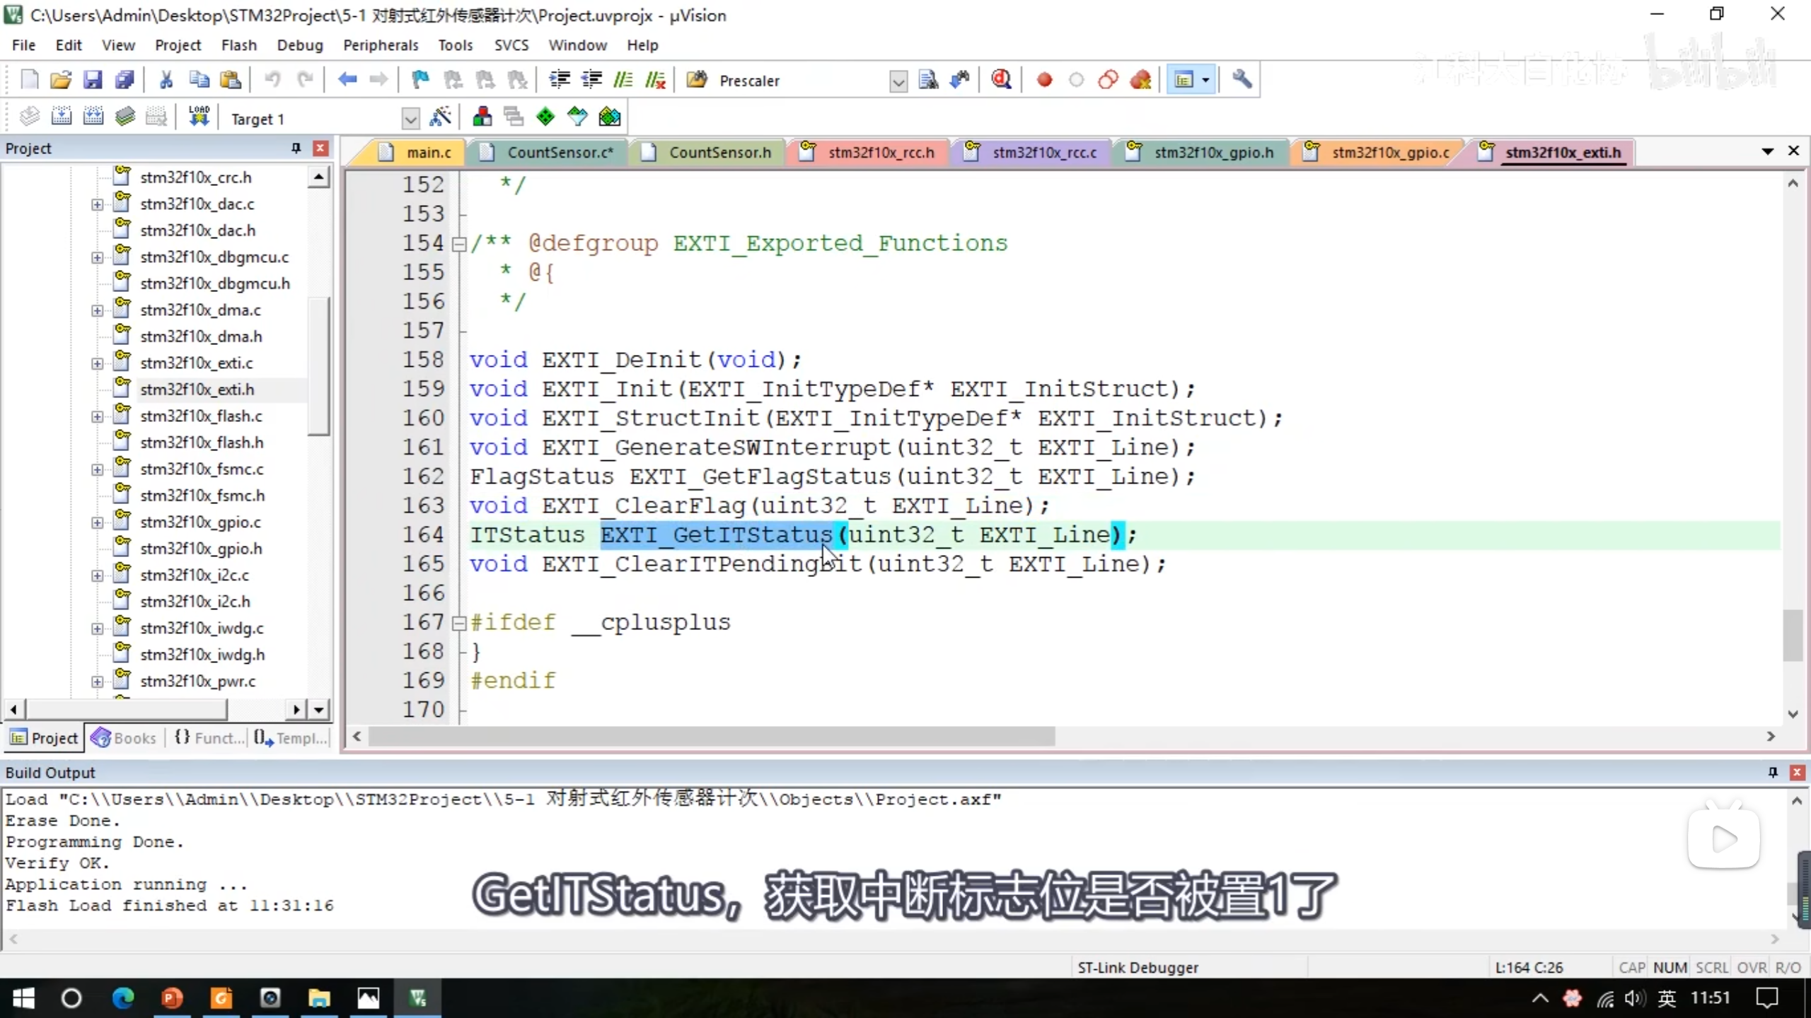Viewport: 1811px width, 1018px height.
Task: Click the Download LOAD icon
Action: tap(199, 117)
